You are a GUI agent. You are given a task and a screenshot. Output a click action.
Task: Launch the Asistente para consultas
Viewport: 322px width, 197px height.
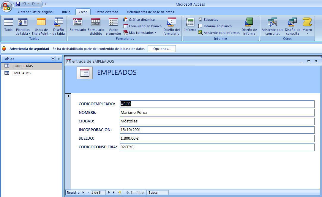tap(272, 26)
